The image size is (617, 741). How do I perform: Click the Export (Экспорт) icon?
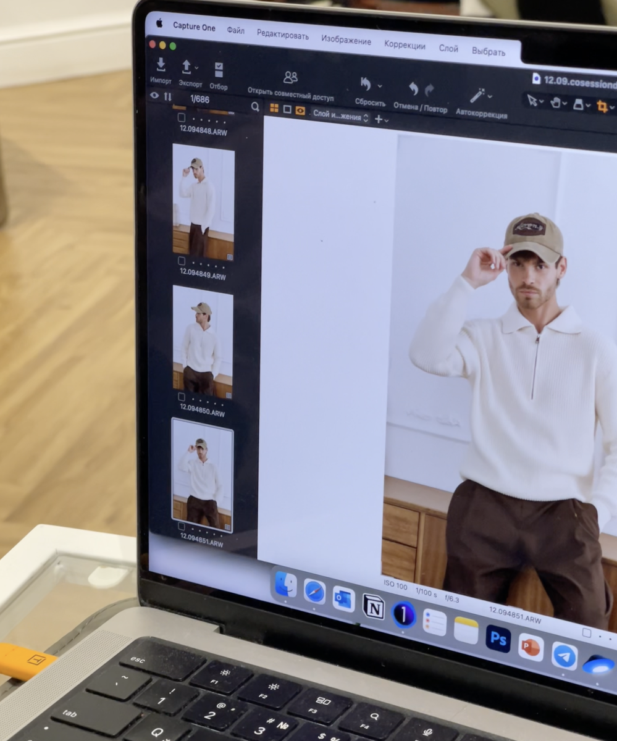187,67
